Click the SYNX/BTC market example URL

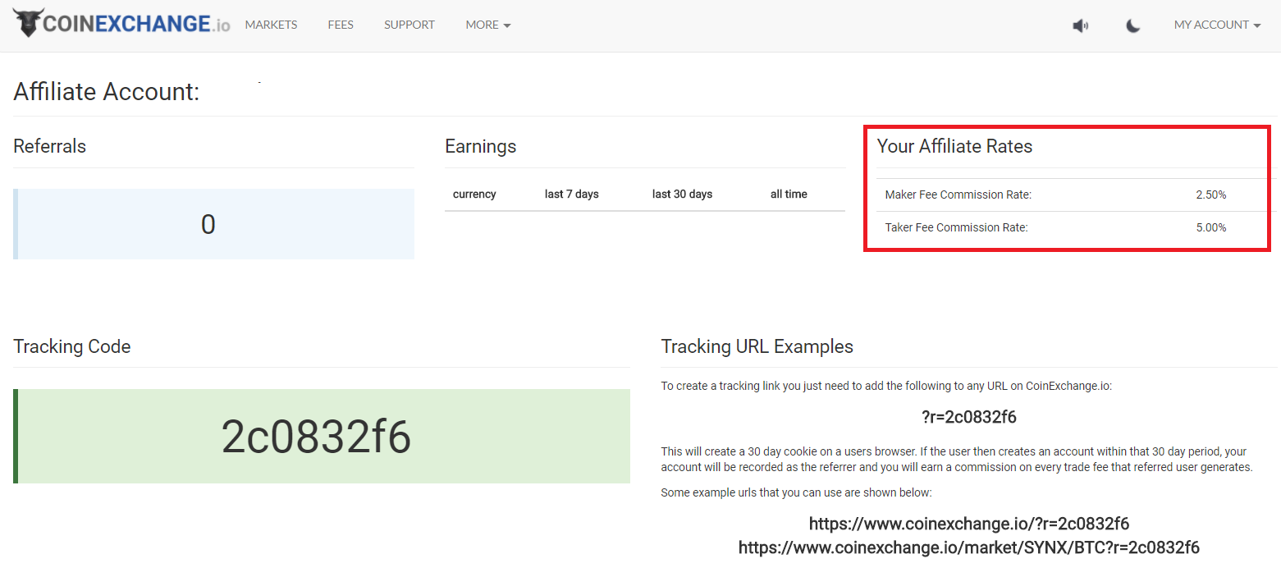[968, 547]
